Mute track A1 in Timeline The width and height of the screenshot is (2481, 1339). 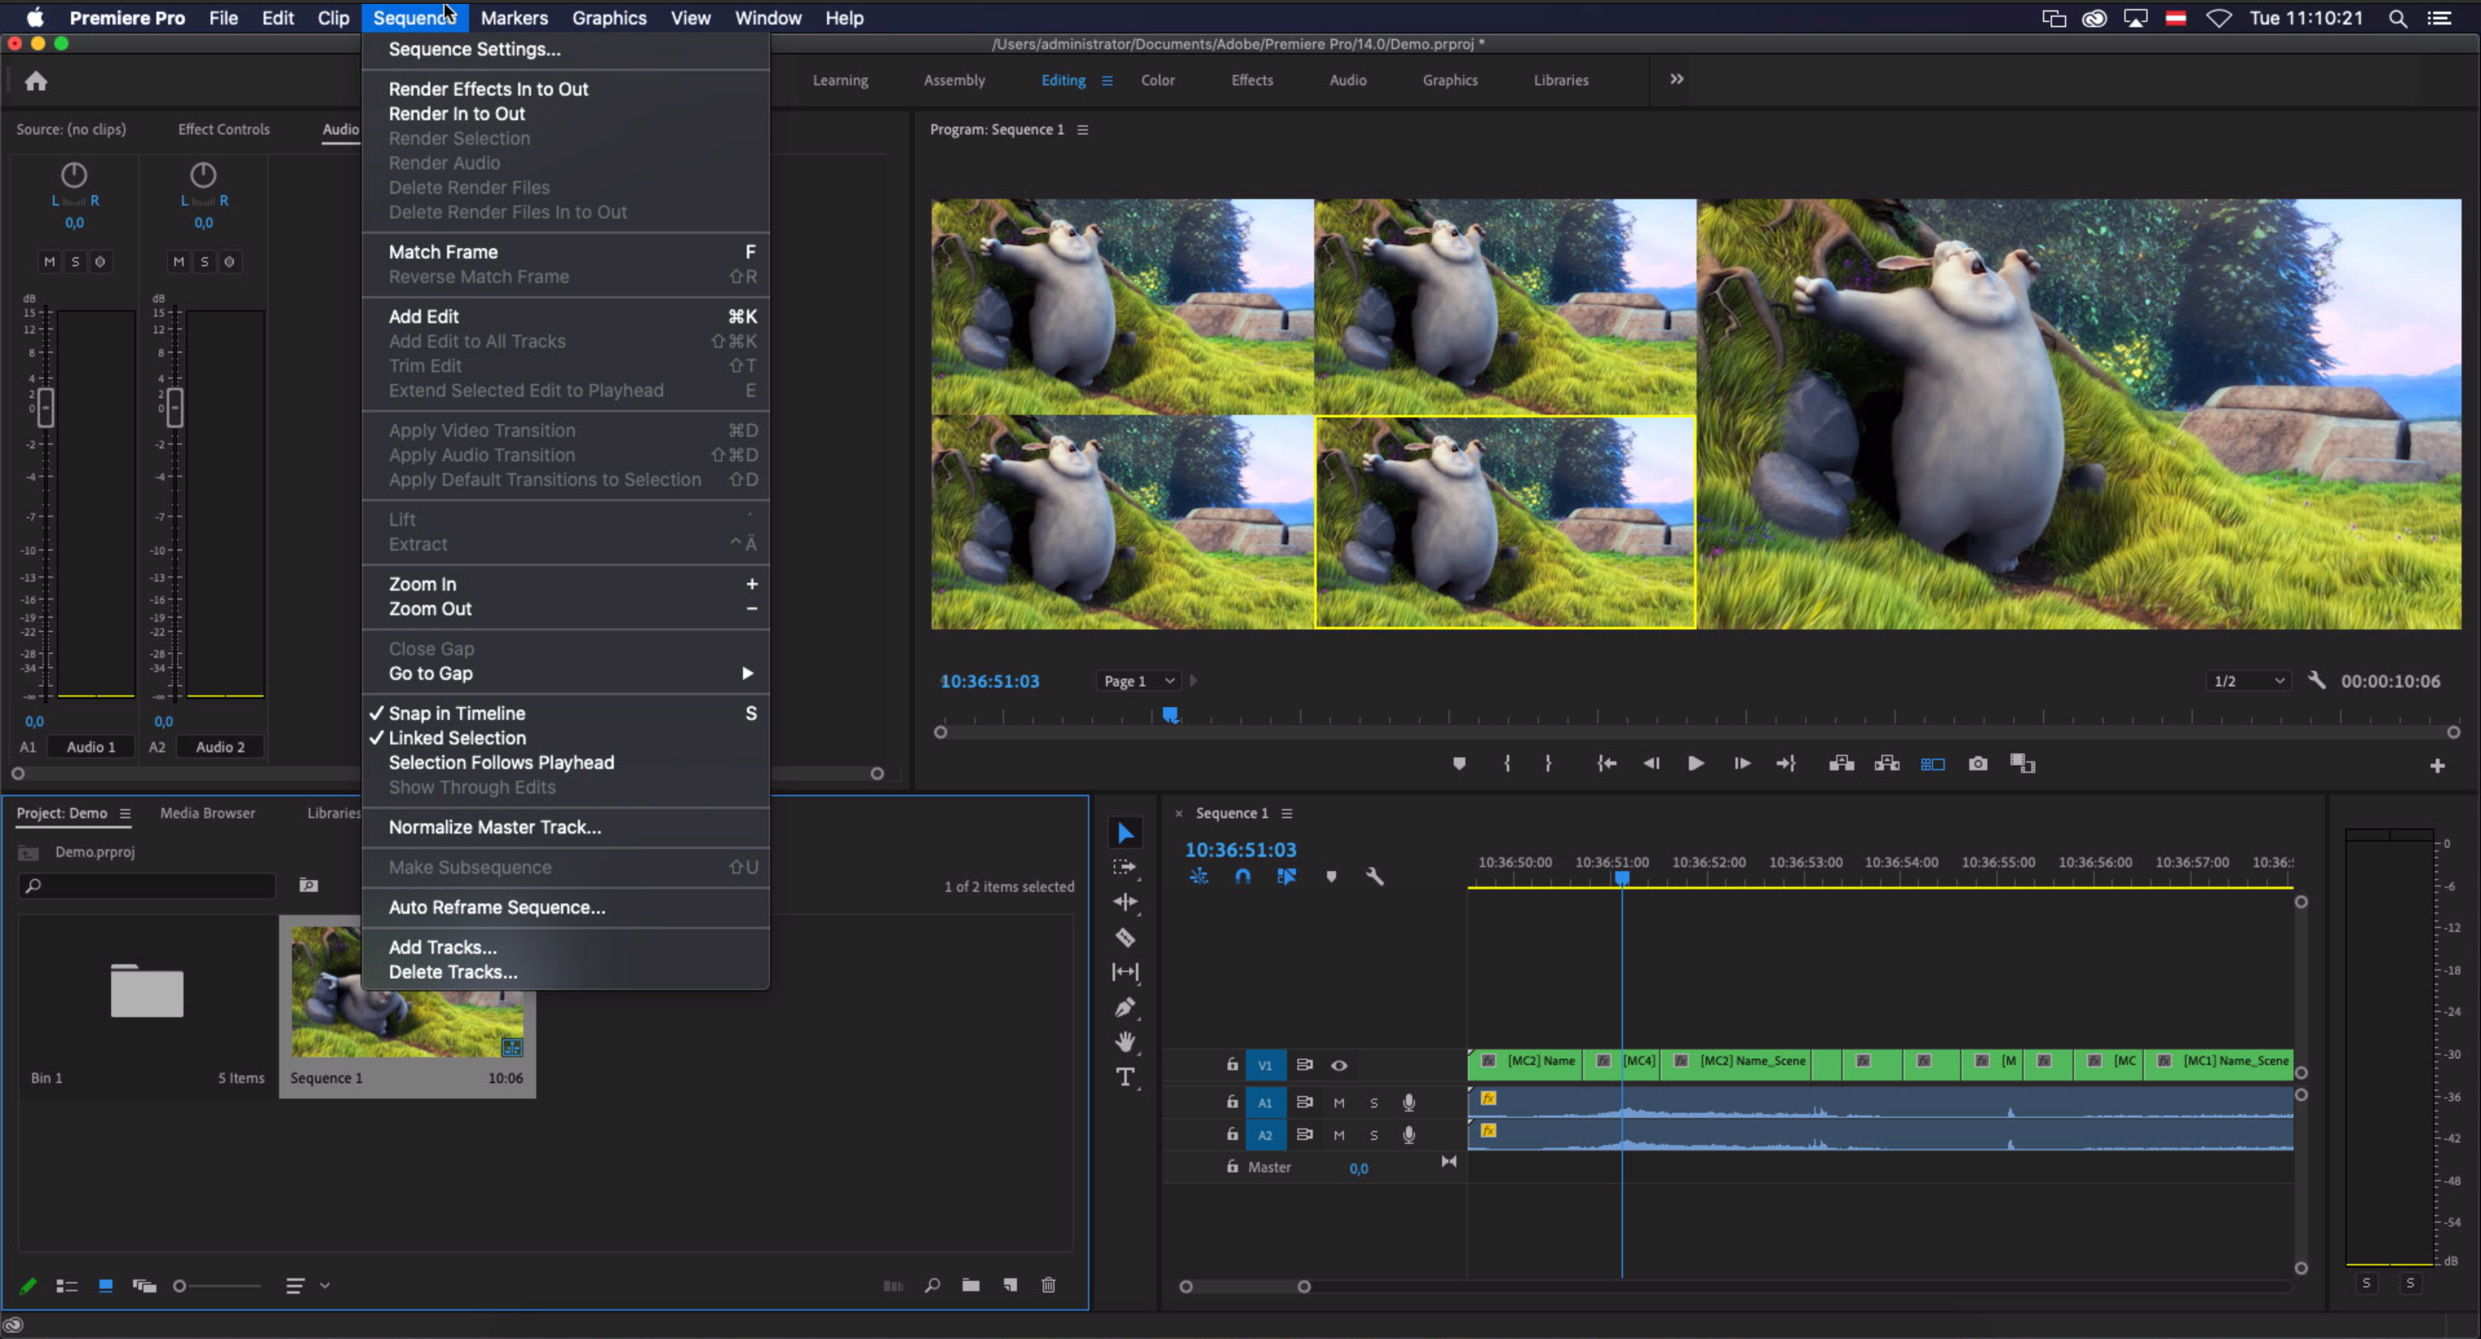[x=1339, y=1103]
